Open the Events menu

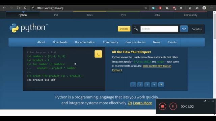(x=172, y=42)
